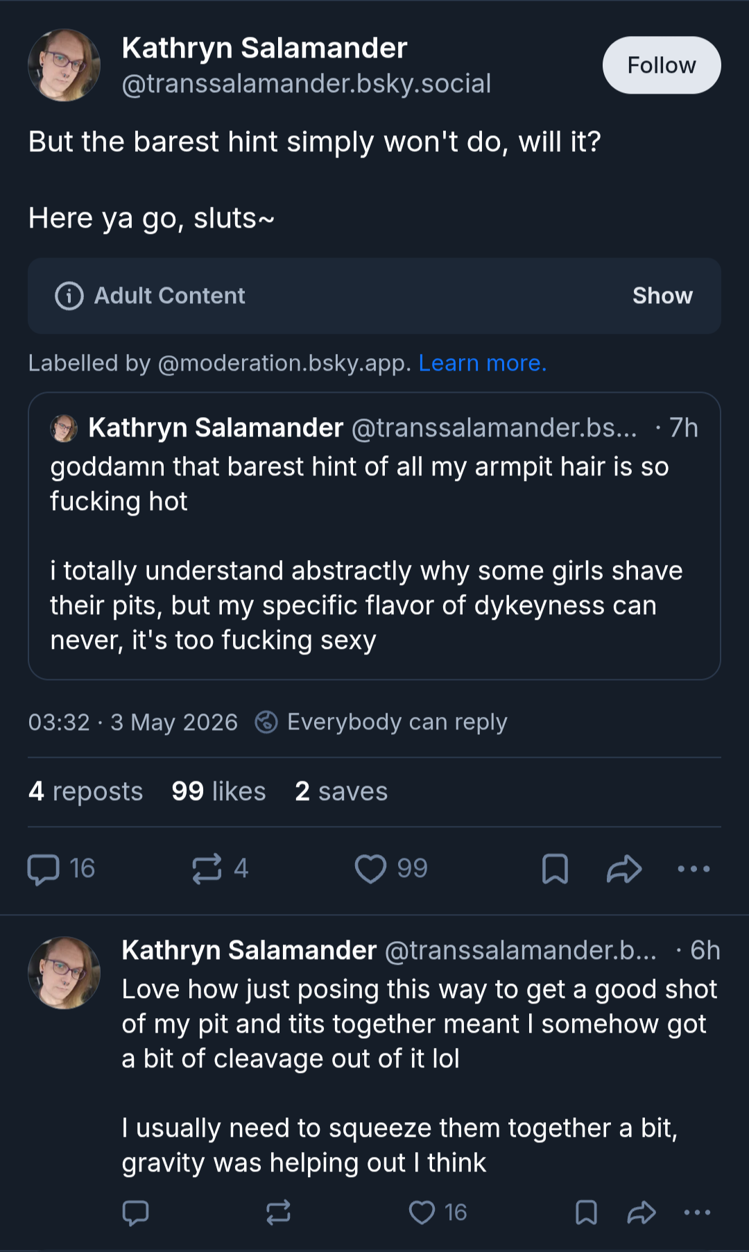Open more options on the 6h reply
This screenshot has height=1252, width=749.
click(x=697, y=1213)
